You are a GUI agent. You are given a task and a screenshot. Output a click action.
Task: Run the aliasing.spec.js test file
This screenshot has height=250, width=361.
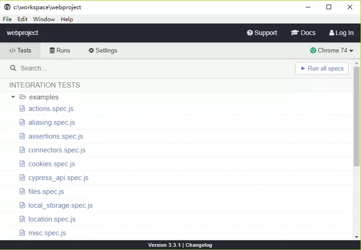coord(52,122)
